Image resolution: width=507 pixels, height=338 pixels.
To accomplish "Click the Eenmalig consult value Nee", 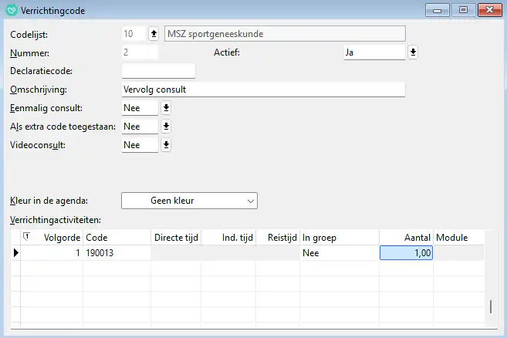I will tap(140, 108).
